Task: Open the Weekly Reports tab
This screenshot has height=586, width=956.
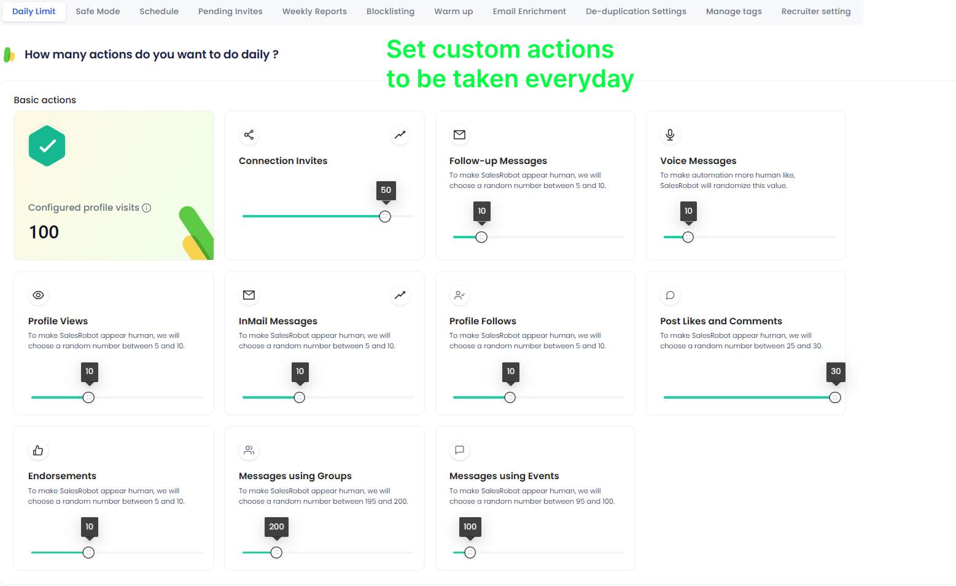Action: pos(314,11)
